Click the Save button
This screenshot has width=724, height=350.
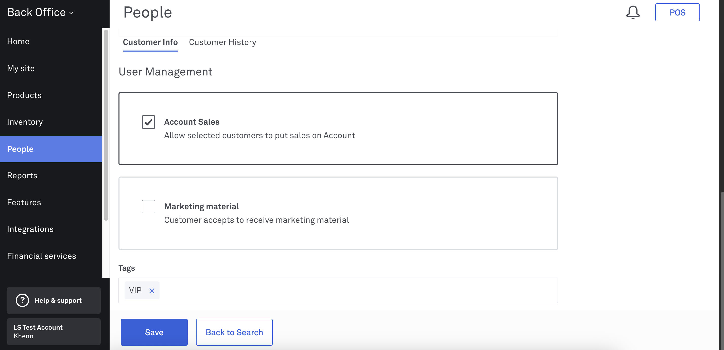pos(154,332)
